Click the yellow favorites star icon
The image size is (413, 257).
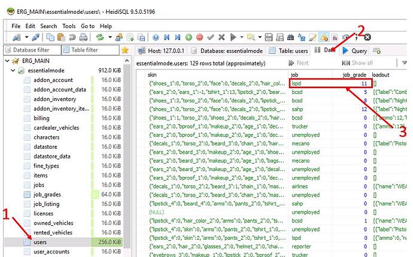[125, 50]
